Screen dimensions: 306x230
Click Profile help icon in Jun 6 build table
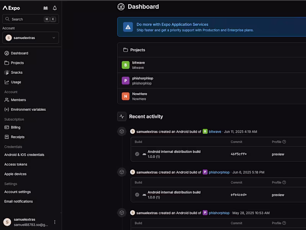[x=284, y=182]
